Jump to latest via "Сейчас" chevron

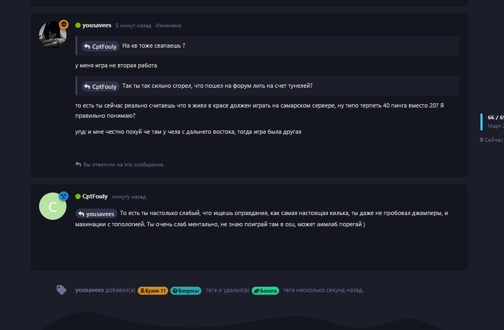click(482, 140)
